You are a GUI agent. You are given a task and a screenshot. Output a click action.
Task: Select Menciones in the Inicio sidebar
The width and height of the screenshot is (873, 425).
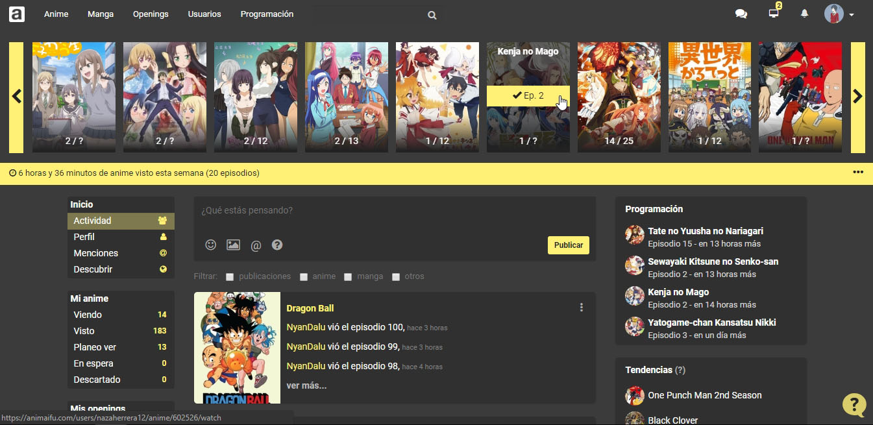121,253
